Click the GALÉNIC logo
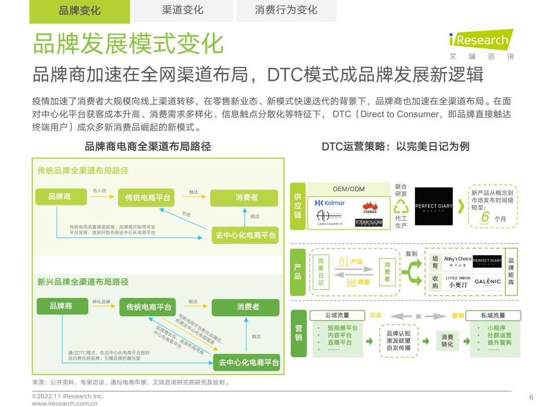This screenshot has height=407, width=542. 487,281
